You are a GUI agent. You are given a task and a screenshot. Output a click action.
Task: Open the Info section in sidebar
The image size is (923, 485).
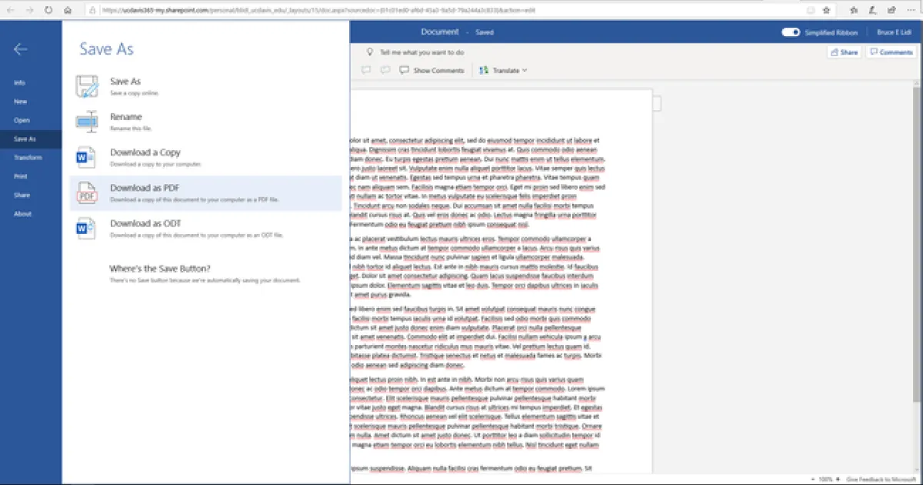(20, 82)
